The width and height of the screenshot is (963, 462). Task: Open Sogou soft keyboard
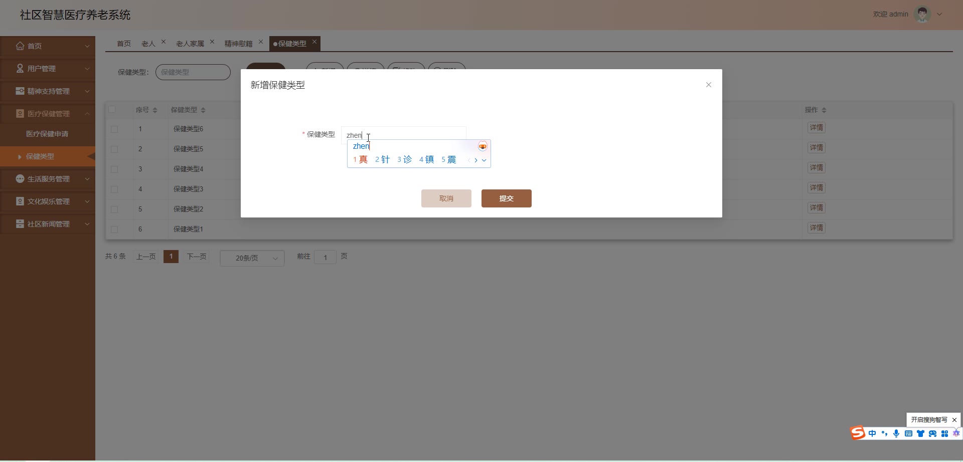908,433
